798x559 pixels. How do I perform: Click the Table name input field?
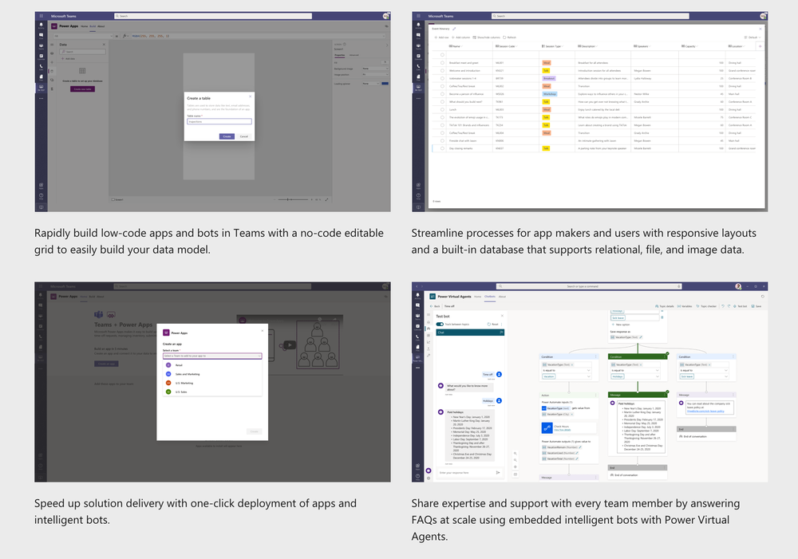(219, 121)
